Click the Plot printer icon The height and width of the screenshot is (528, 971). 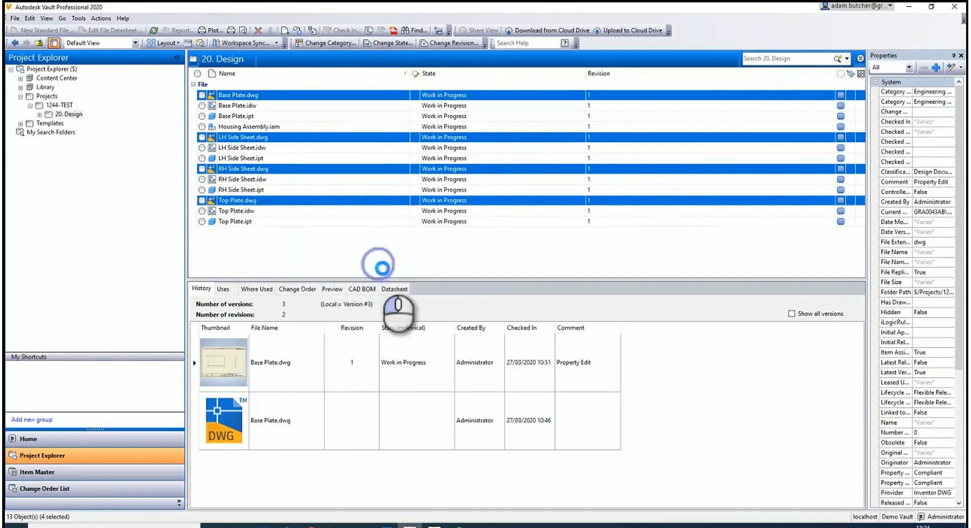202,30
